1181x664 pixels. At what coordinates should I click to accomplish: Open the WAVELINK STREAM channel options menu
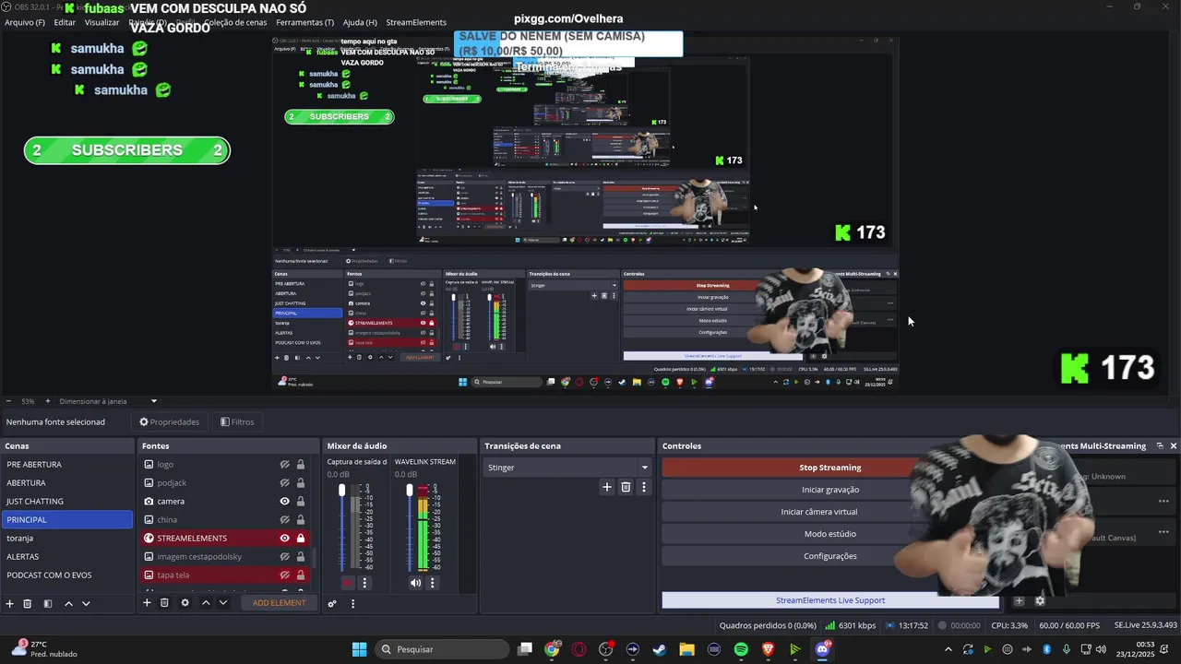(432, 583)
